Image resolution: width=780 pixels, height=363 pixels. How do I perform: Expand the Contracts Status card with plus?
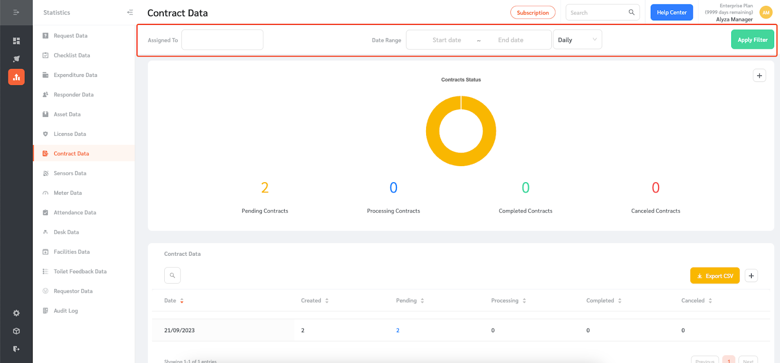pyautogui.click(x=760, y=76)
